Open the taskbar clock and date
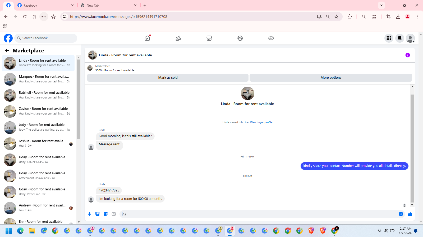This screenshot has width=423, height=237. 405,231
